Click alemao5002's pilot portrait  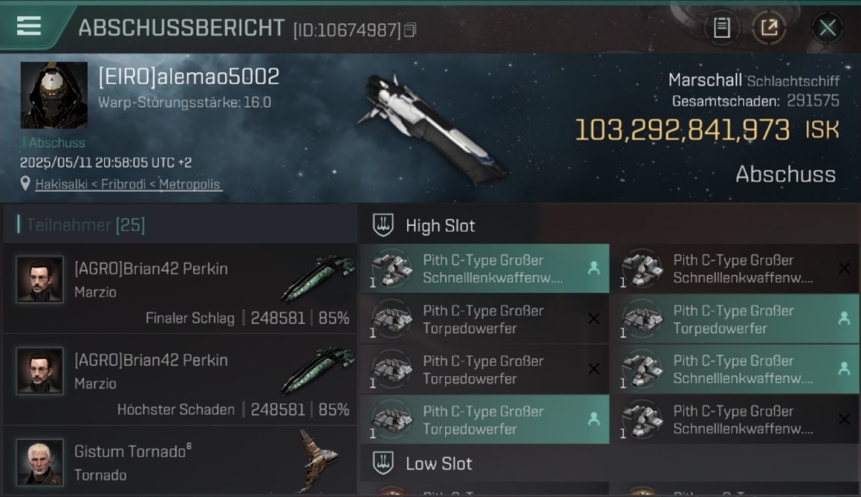click(54, 95)
